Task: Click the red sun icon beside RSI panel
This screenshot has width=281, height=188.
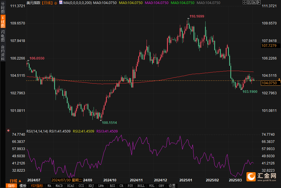Action: [x=8, y=131]
